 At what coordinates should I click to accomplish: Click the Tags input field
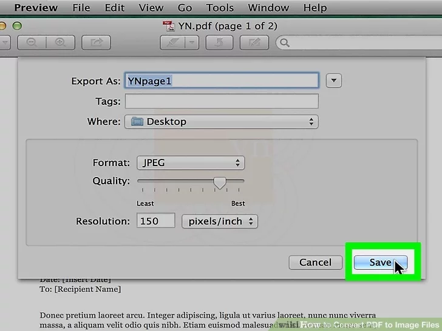(221, 101)
